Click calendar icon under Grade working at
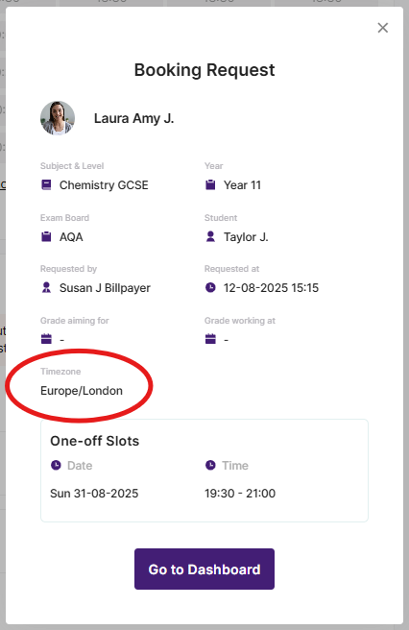409x630 pixels. [210, 339]
